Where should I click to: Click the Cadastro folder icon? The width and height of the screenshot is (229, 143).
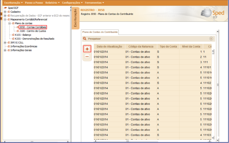9,12
